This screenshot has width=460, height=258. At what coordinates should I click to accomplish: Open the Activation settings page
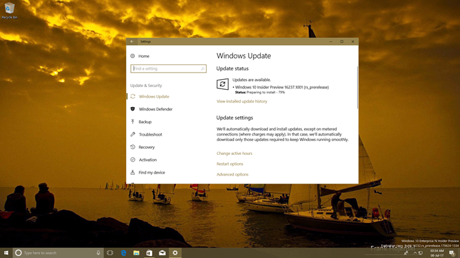(x=147, y=160)
